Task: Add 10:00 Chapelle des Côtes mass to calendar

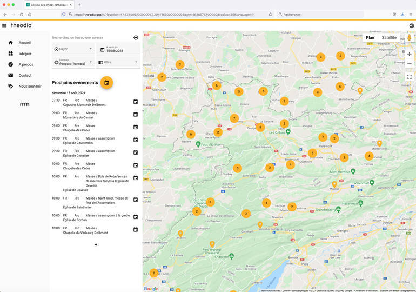Action: (136, 165)
